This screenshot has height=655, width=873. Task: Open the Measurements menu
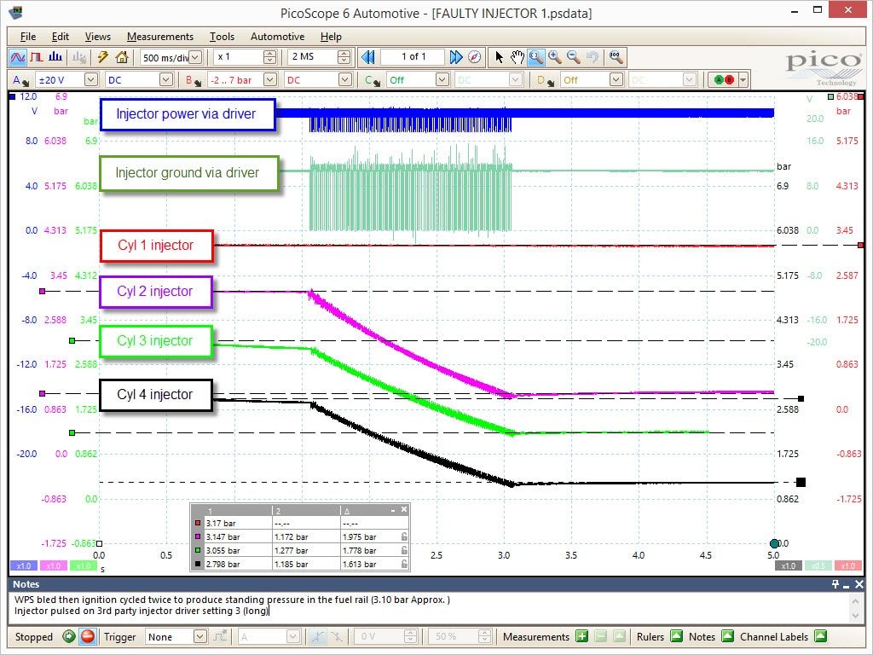tap(159, 36)
